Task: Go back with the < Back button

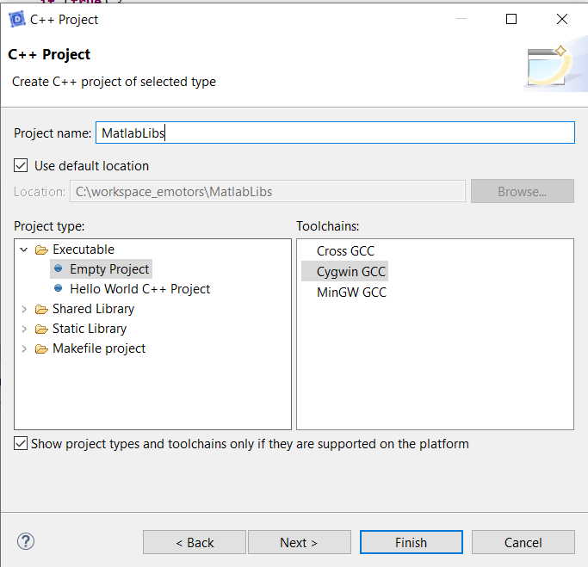Action: 195,542
